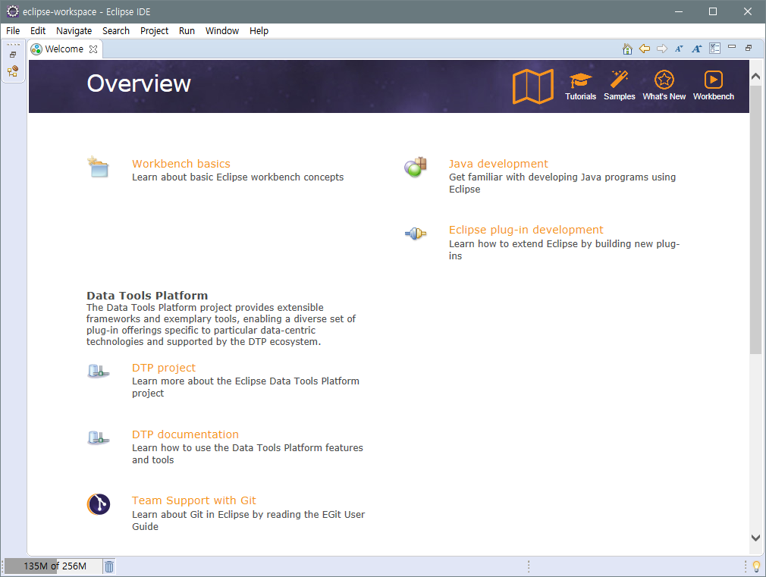Click the vertical scrollbar thumb
This screenshot has height=577, width=766.
pyautogui.click(x=755, y=220)
